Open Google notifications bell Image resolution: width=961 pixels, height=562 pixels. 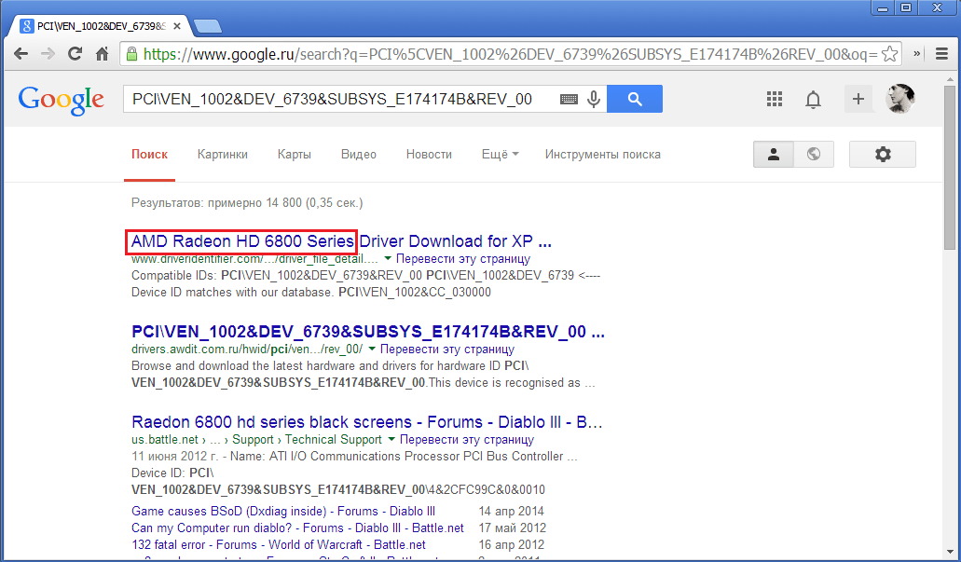(813, 100)
